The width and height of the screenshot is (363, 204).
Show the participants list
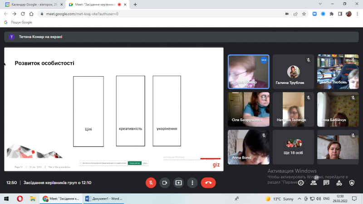coord(314,183)
